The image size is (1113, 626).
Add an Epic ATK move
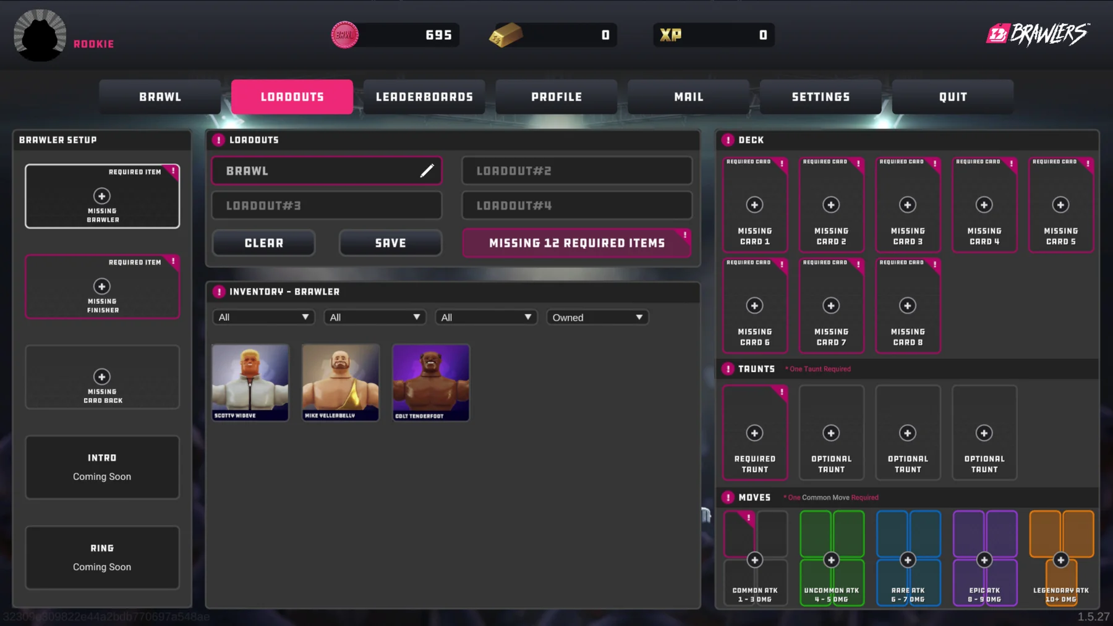click(x=984, y=560)
